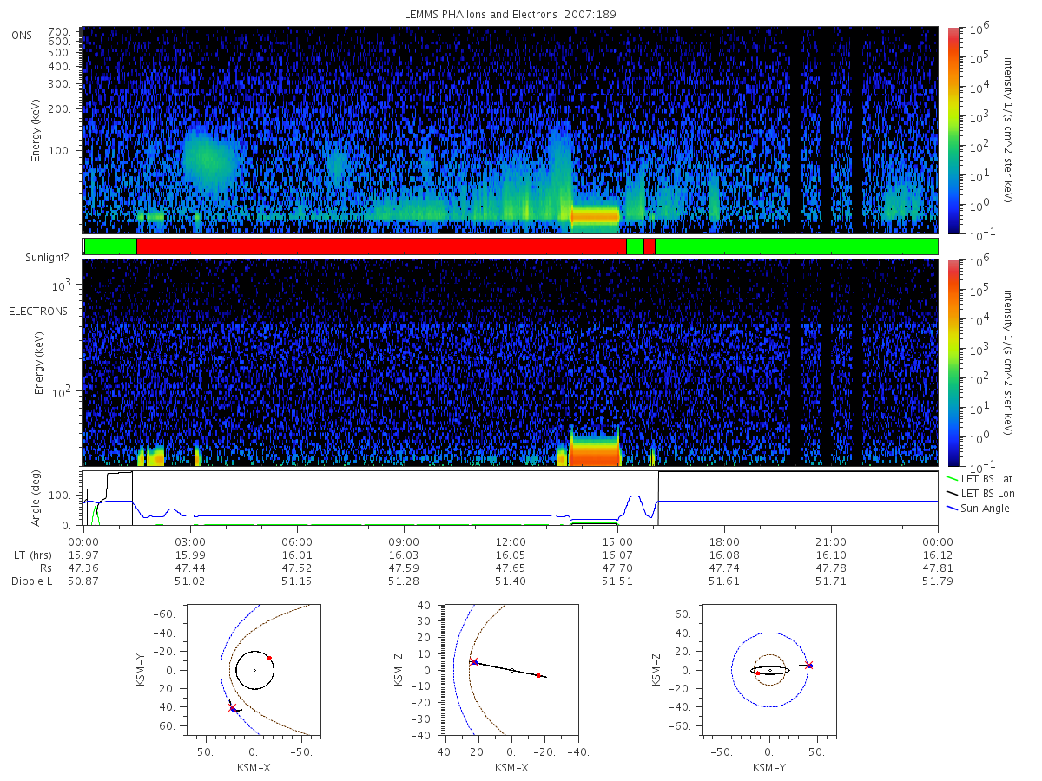Click the LT value "15.97"

[83, 555]
